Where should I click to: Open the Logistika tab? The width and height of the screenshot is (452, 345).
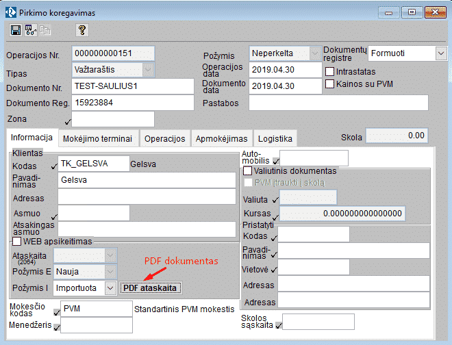[275, 138]
